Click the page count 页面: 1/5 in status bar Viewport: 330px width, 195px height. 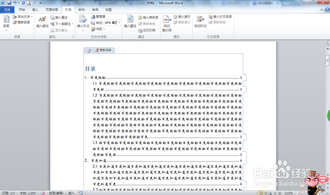coord(9,193)
